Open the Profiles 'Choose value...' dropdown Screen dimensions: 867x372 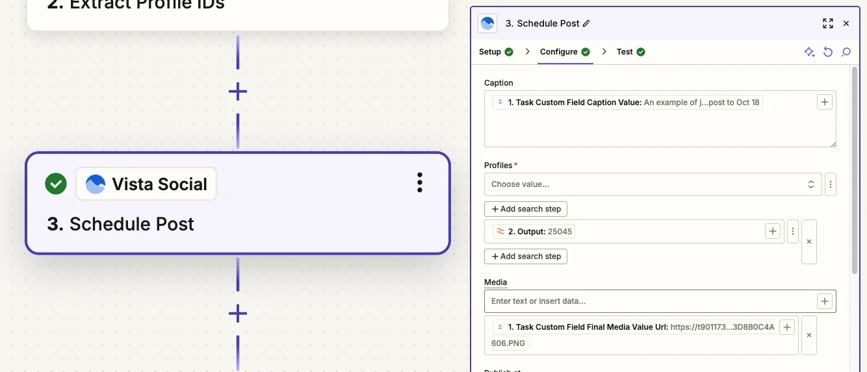(x=653, y=184)
